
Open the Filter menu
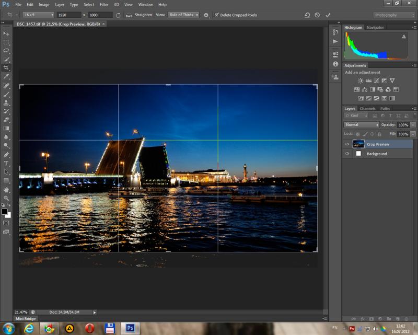tap(104, 5)
